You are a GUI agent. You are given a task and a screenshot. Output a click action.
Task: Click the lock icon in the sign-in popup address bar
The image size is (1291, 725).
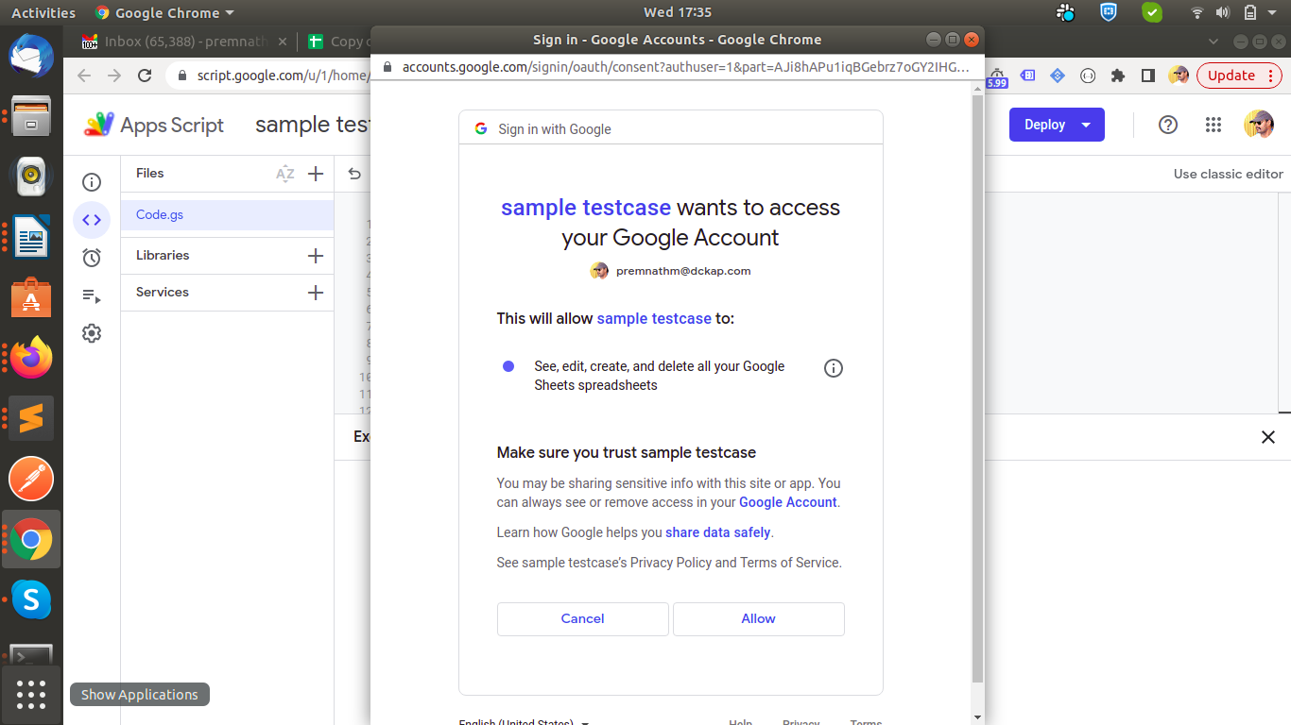coord(386,67)
